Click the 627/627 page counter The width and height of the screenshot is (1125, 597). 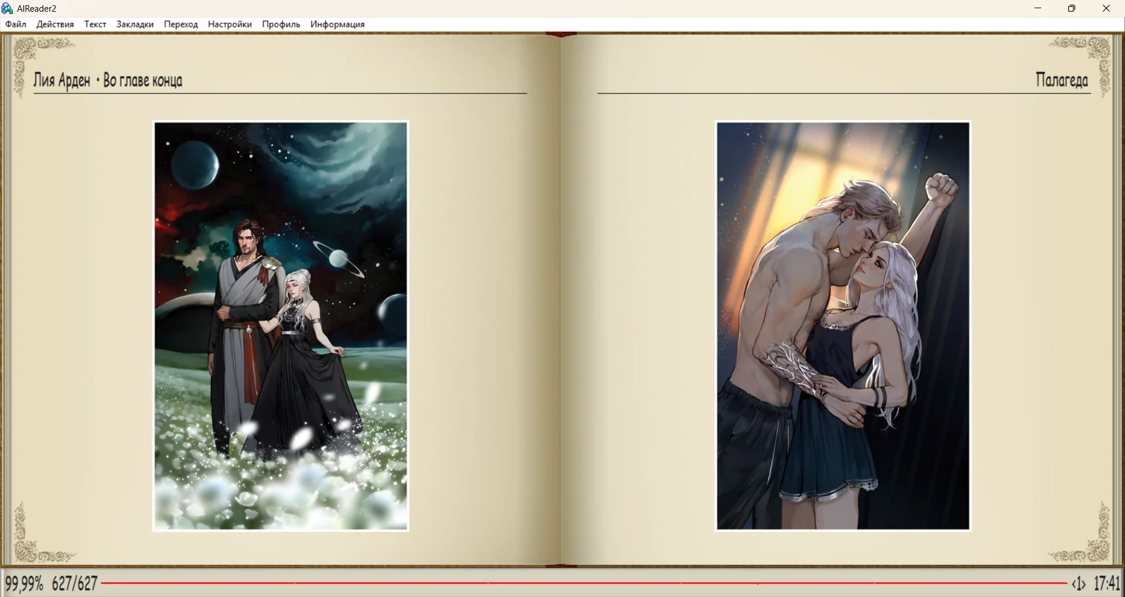coord(74,584)
